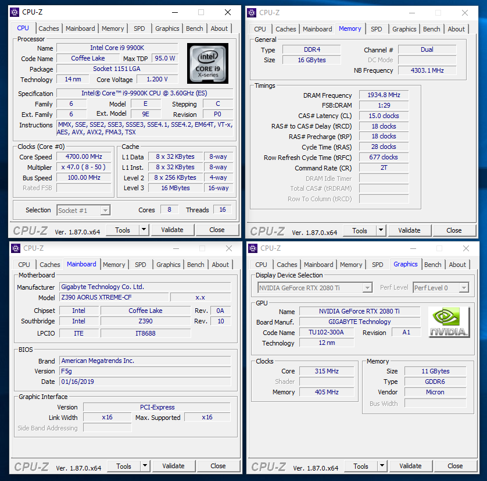Viewport: 487px width, 481px height.
Task: Click CPU-Z app icon in Memory window title
Action: tap(252, 13)
